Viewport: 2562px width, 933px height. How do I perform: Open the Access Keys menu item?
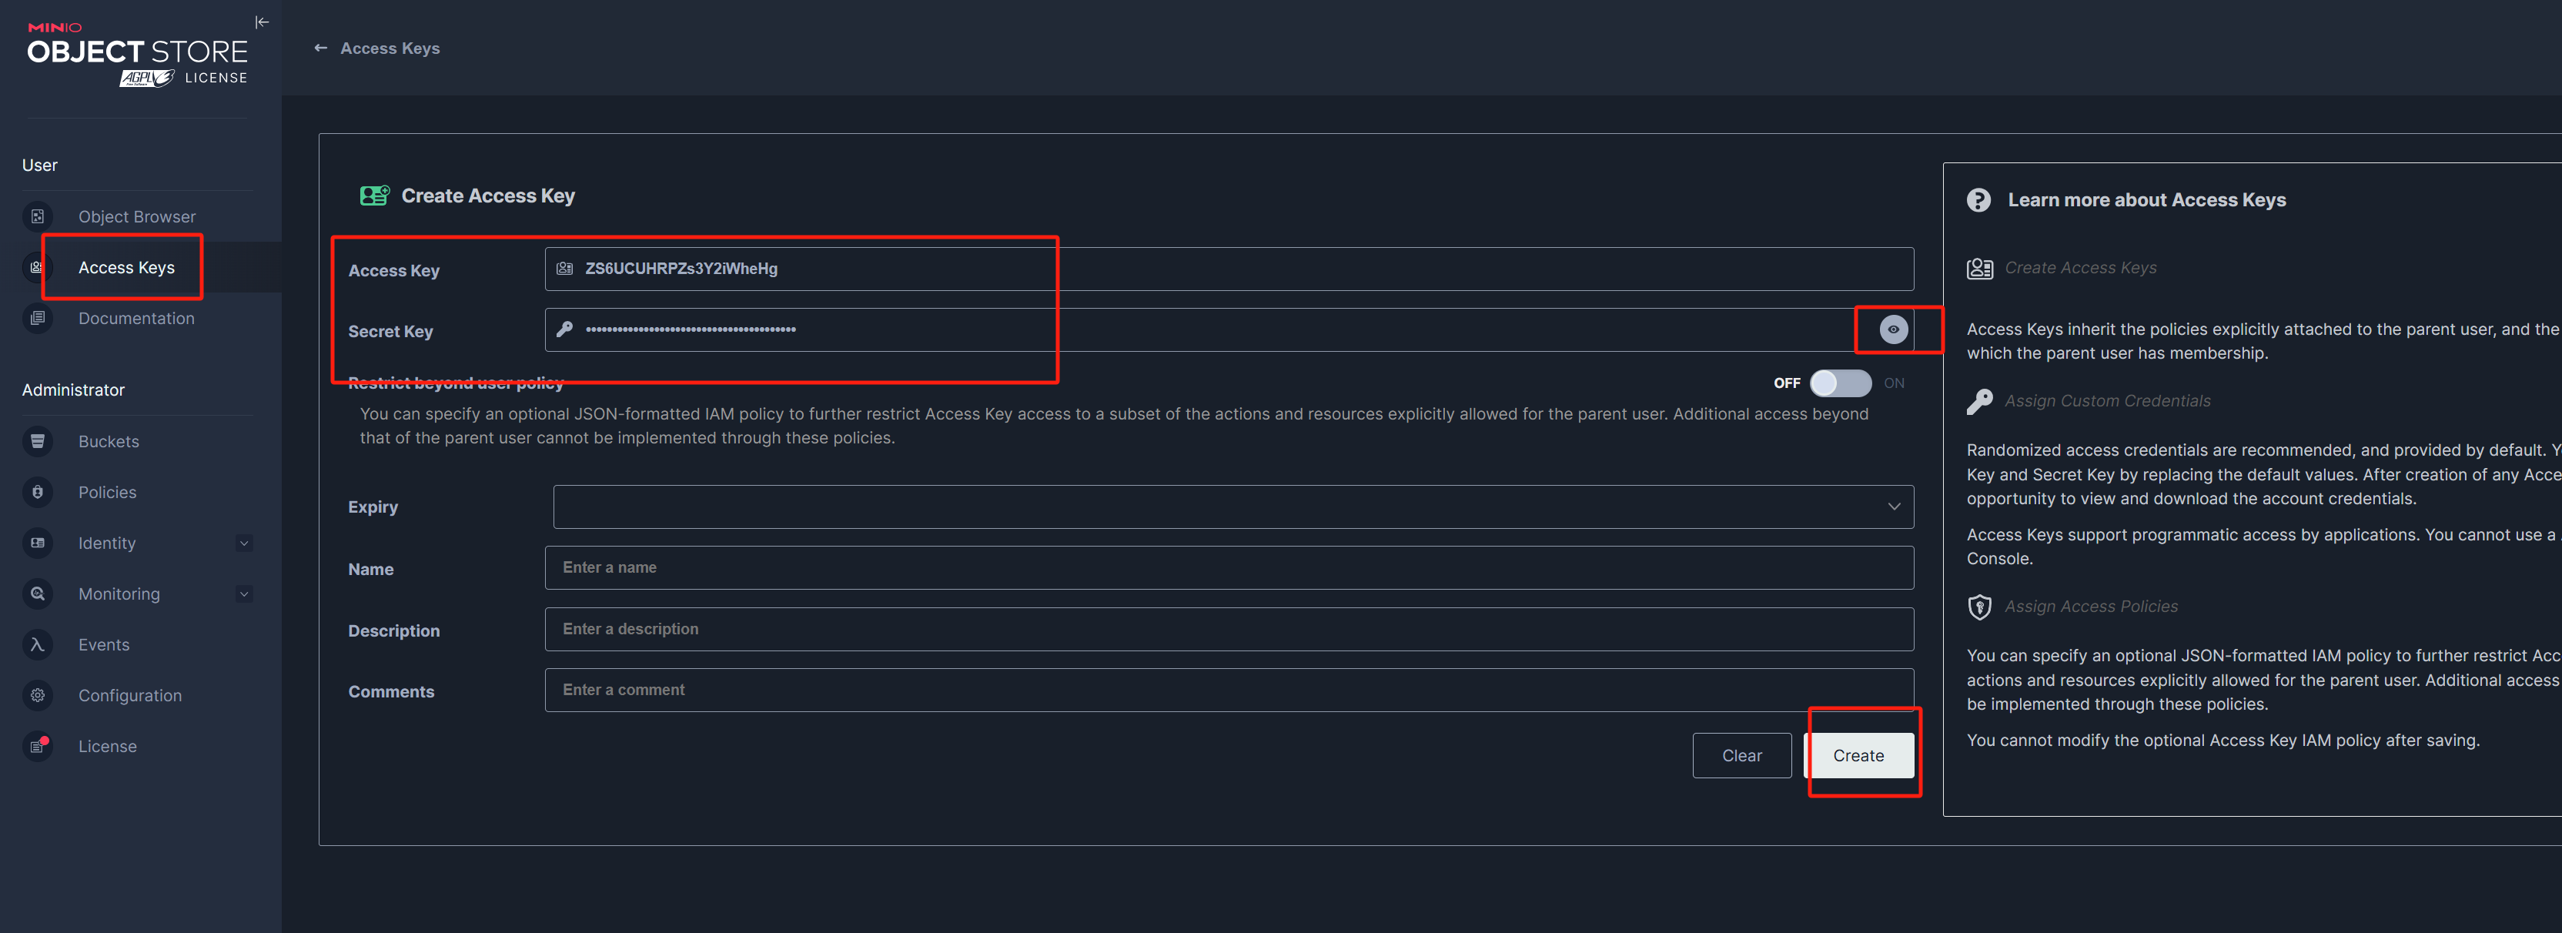126,268
